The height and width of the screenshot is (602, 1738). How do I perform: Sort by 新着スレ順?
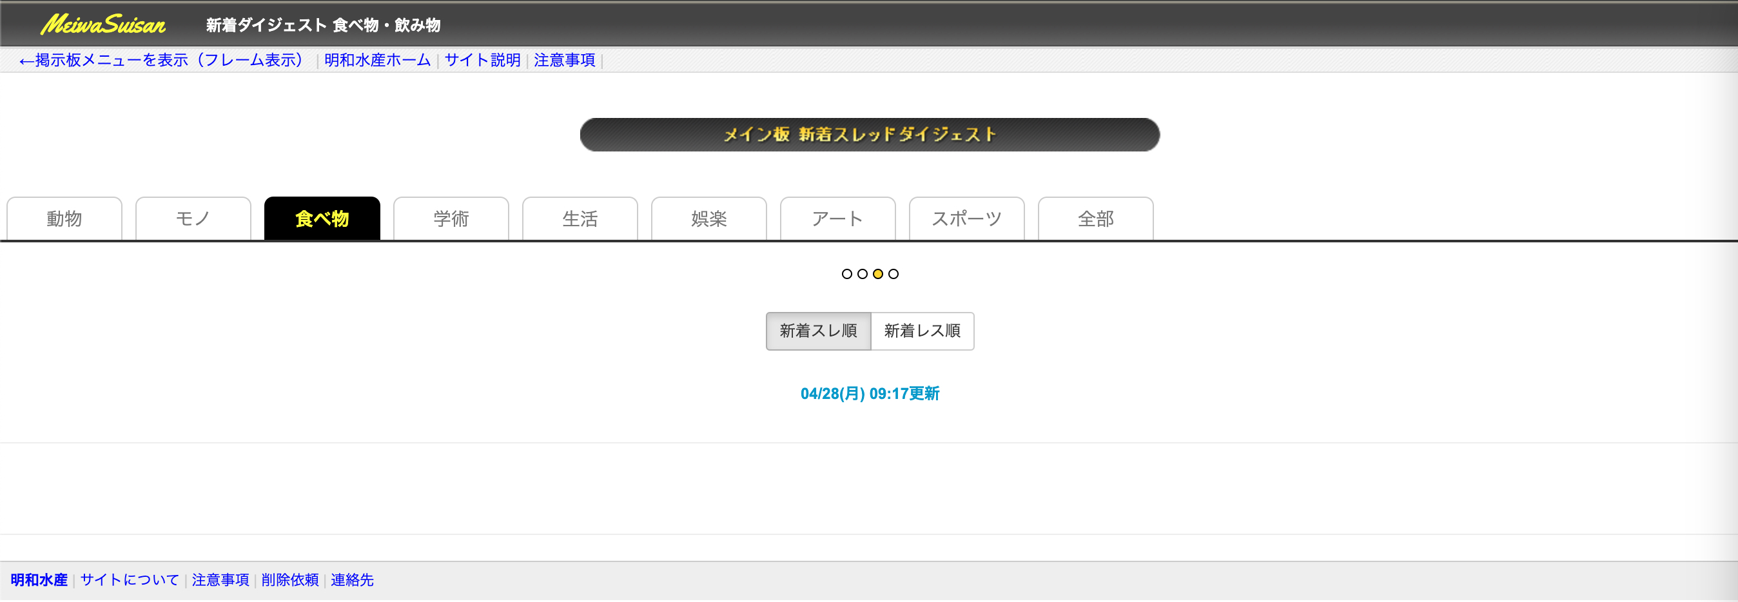coord(819,331)
